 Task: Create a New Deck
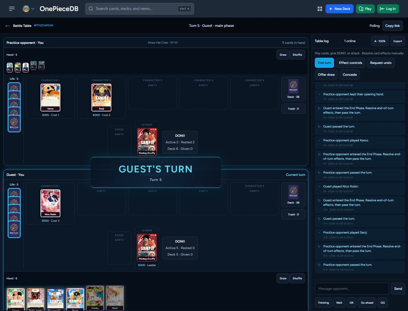(x=339, y=9)
